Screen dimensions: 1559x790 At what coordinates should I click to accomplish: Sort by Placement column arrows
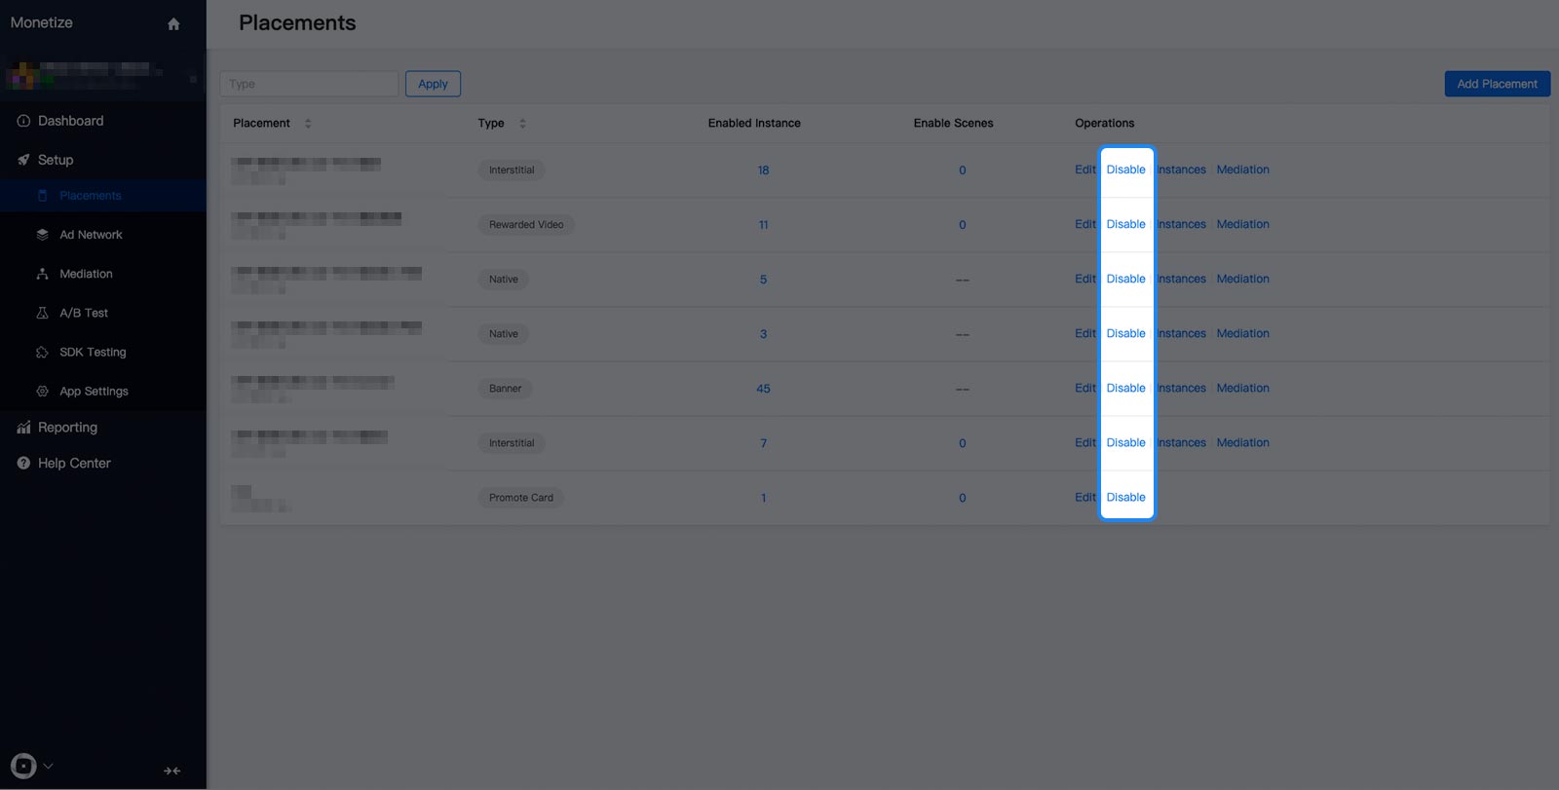(308, 123)
